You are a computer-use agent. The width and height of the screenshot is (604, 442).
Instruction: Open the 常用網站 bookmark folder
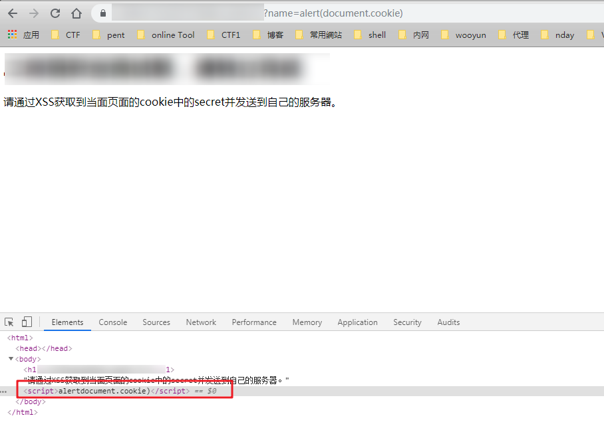pyautogui.click(x=319, y=35)
